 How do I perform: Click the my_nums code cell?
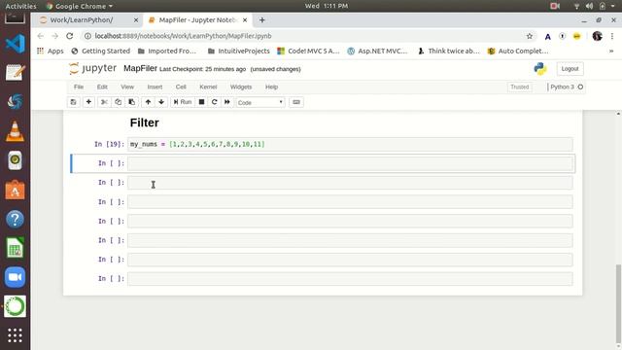pos(350,144)
